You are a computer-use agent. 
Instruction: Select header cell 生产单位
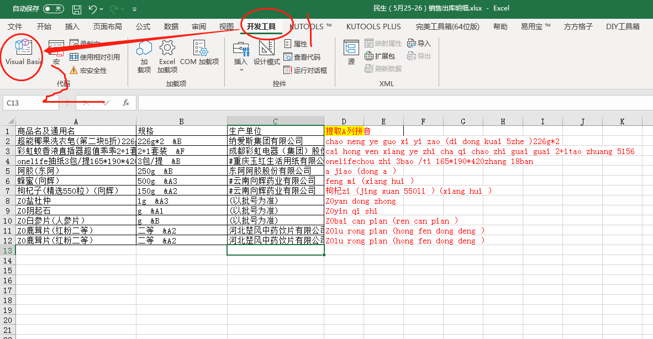(x=275, y=131)
